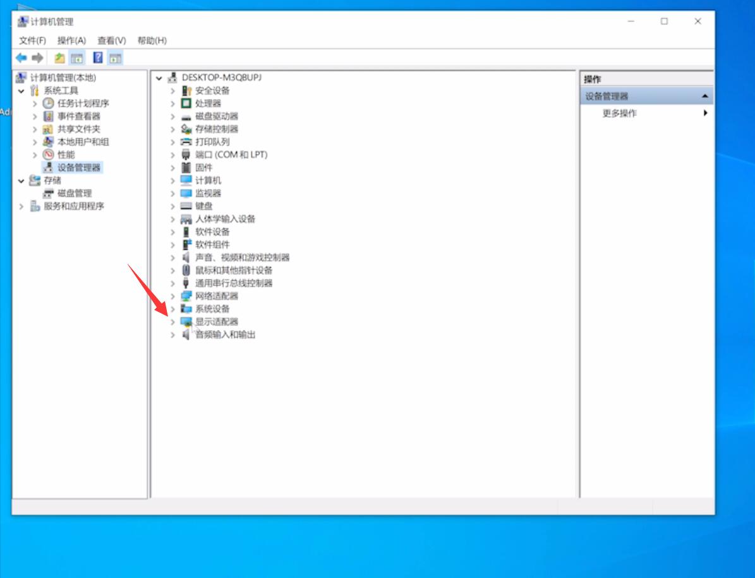
Task: Collapse the 系统工具 tree node
Action: pyautogui.click(x=21, y=90)
